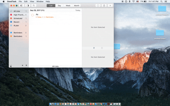Open the Apple menu
170x106 pixels.
[4, 1]
